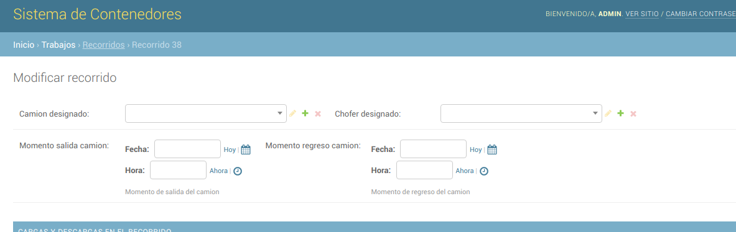
Task: Open clock picker for Momento regreso camion
Action: pos(484,171)
